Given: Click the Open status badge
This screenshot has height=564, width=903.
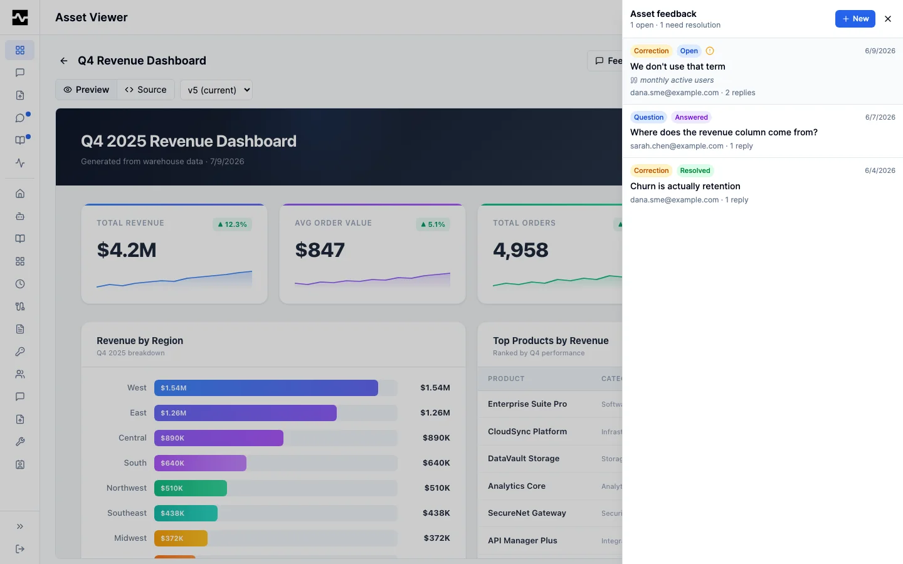Looking at the screenshot, I should (x=689, y=51).
